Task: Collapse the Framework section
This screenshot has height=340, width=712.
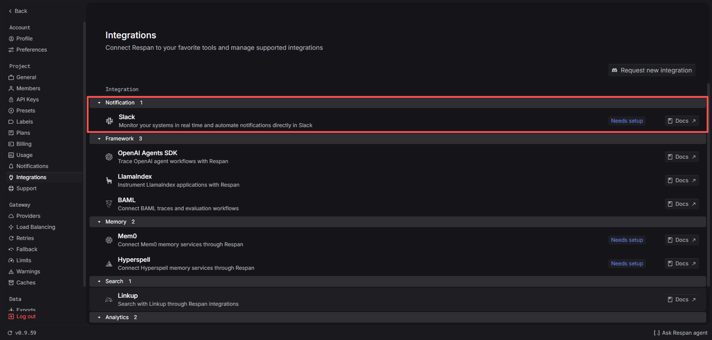Action: click(100, 138)
